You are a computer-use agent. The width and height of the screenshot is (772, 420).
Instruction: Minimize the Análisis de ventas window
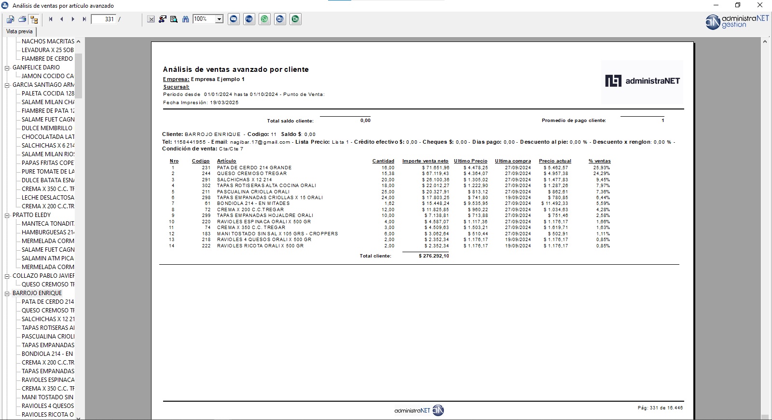pyautogui.click(x=716, y=5)
